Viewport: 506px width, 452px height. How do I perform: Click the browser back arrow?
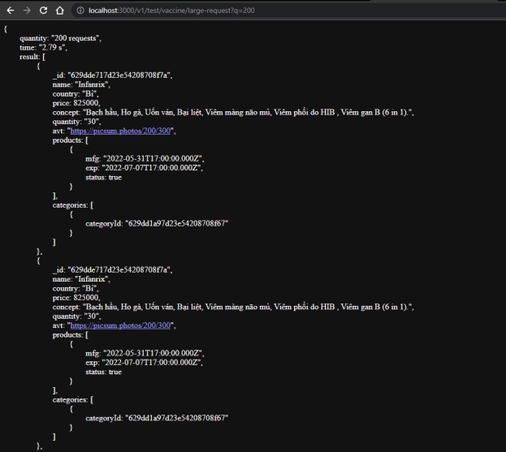click(11, 11)
